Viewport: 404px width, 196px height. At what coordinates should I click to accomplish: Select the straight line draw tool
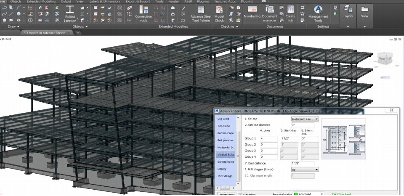coord(11,14)
